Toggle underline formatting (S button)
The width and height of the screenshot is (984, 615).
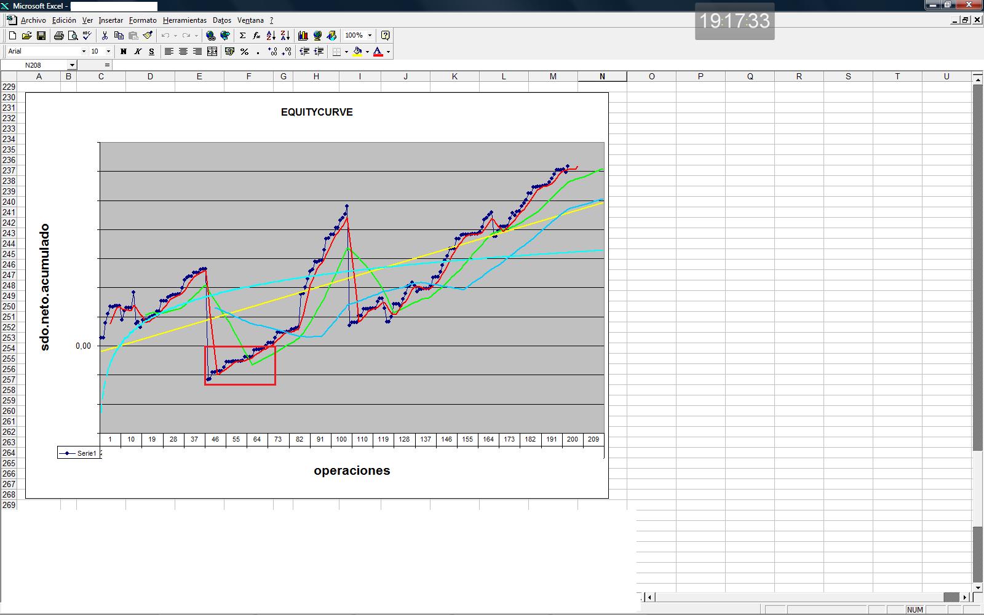click(x=151, y=52)
